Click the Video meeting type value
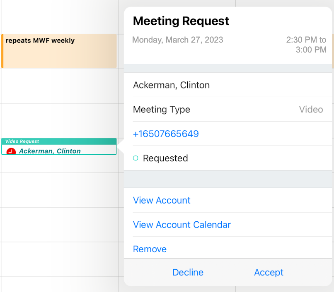Viewport: 334px width, 292px height. pyautogui.click(x=311, y=110)
